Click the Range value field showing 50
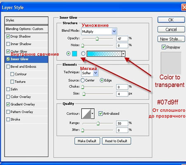This screenshot has height=165, width=186. (x=122, y=123)
